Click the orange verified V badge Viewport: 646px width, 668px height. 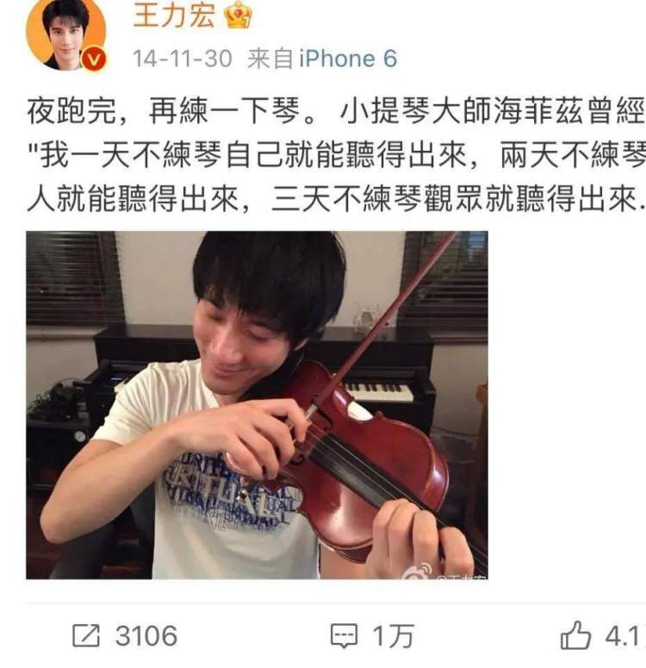pyautogui.click(x=94, y=59)
